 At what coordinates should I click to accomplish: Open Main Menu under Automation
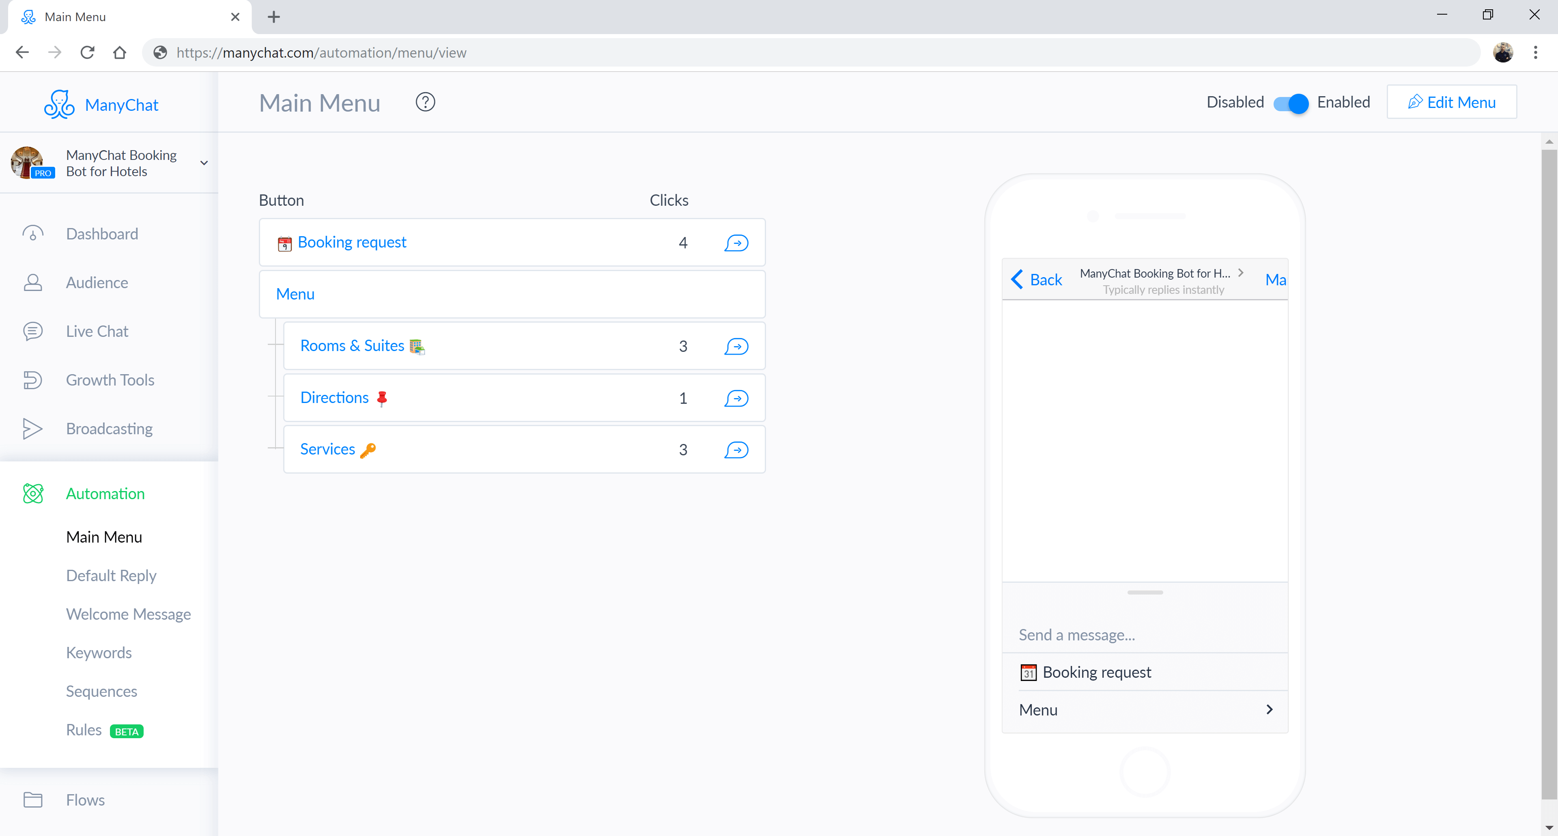pos(104,537)
